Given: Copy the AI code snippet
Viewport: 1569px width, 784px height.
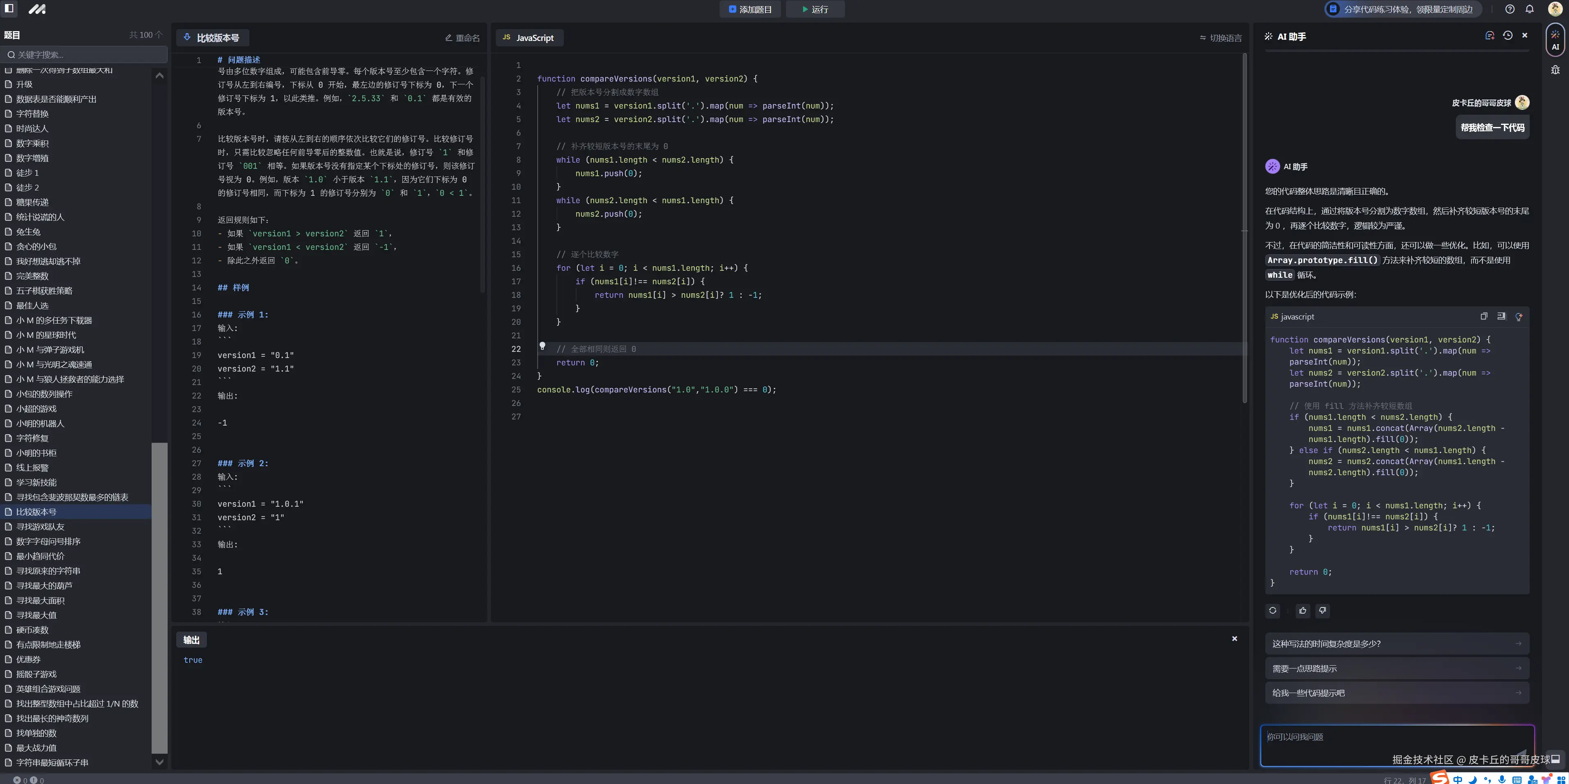Looking at the screenshot, I should click(1484, 317).
